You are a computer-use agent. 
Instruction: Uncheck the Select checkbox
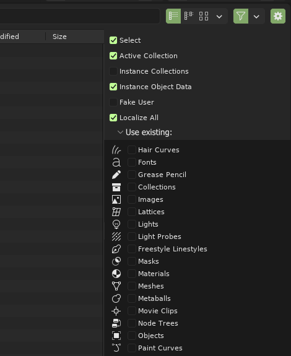113,40
